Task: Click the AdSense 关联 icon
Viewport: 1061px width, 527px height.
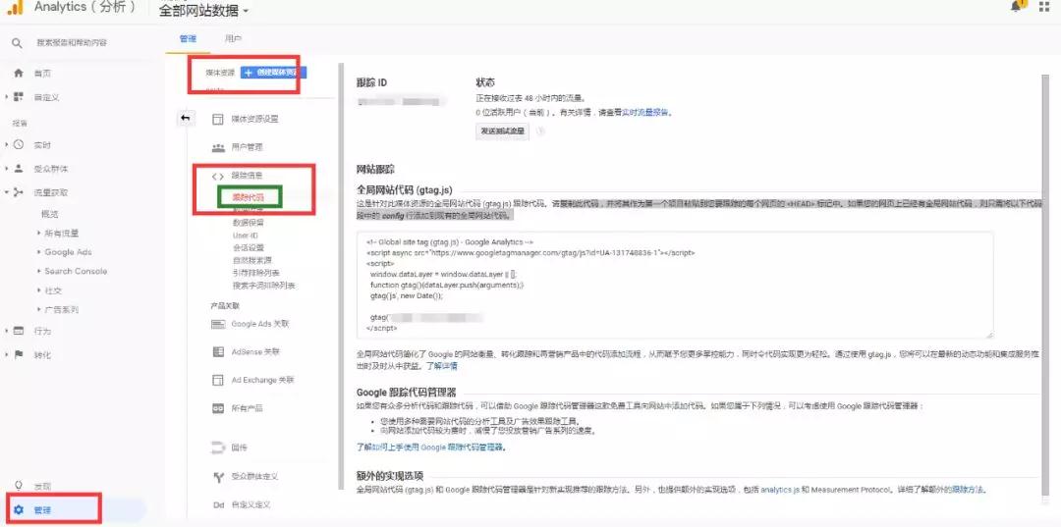Action: point(218,352)
